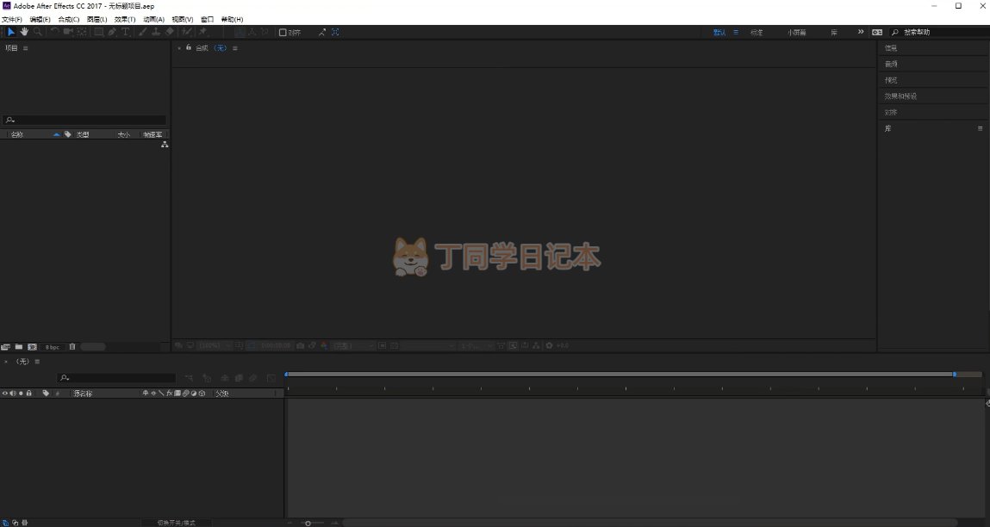990x527 pixels.
Task: Select the Brush tool
Action: tap(143, 32)
